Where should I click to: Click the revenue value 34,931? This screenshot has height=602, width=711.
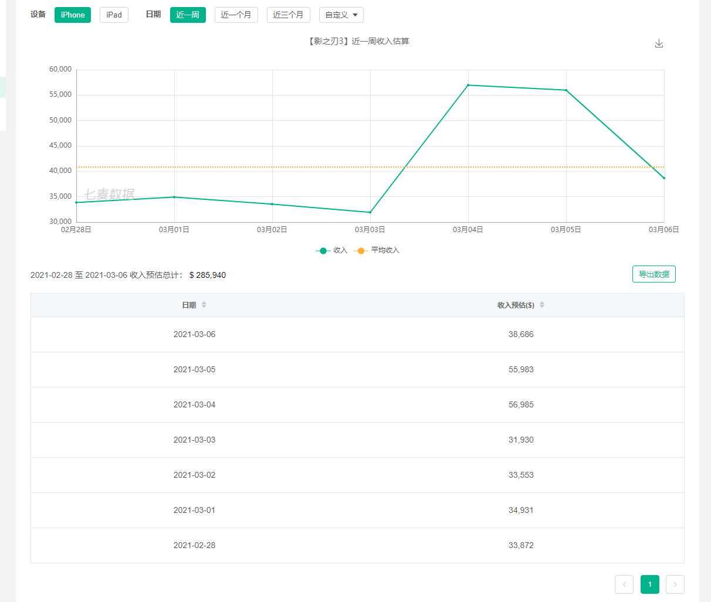tap(521, 510)
